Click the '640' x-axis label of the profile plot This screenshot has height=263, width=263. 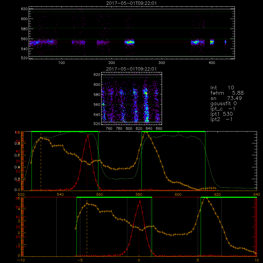pyautogui.click(x=257, y=194)
